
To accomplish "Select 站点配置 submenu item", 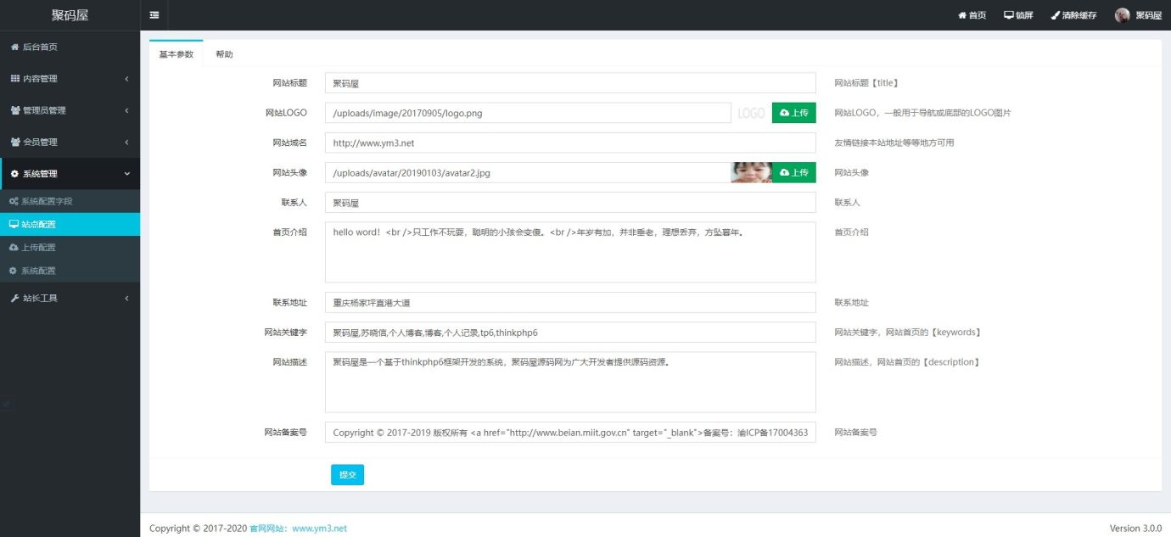I will coord(70,225).
